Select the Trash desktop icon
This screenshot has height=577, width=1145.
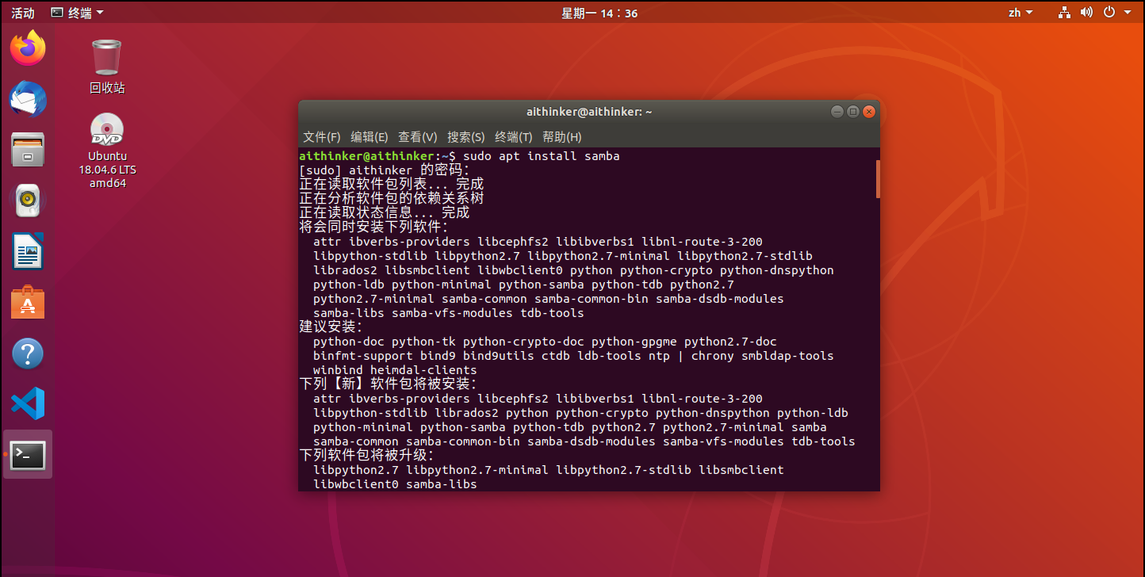pos(107,67)
